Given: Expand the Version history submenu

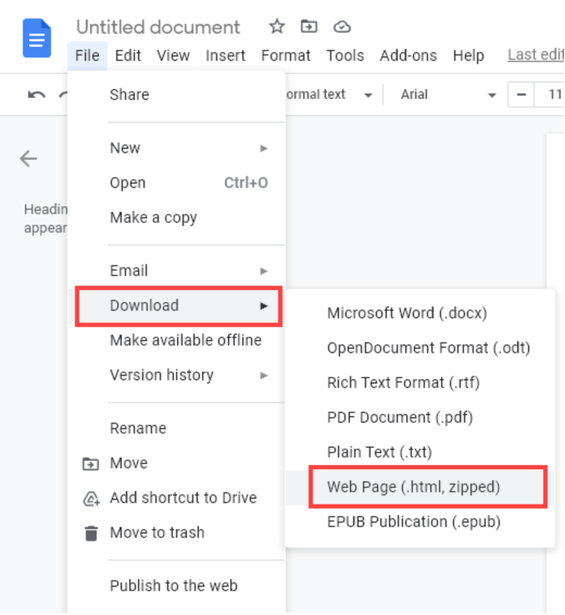Looking at the screenshot, I should pos(265,375).
